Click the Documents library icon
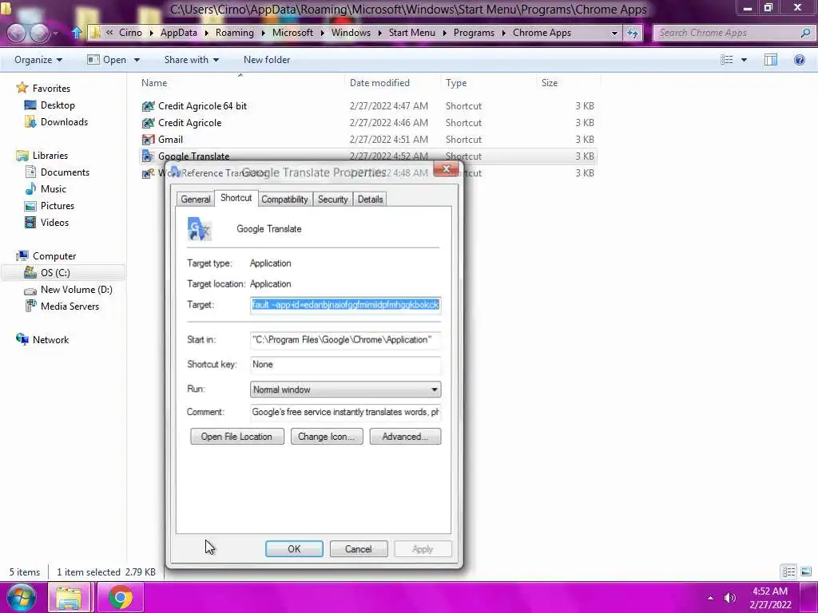818x613 pixels. point(30,172)
